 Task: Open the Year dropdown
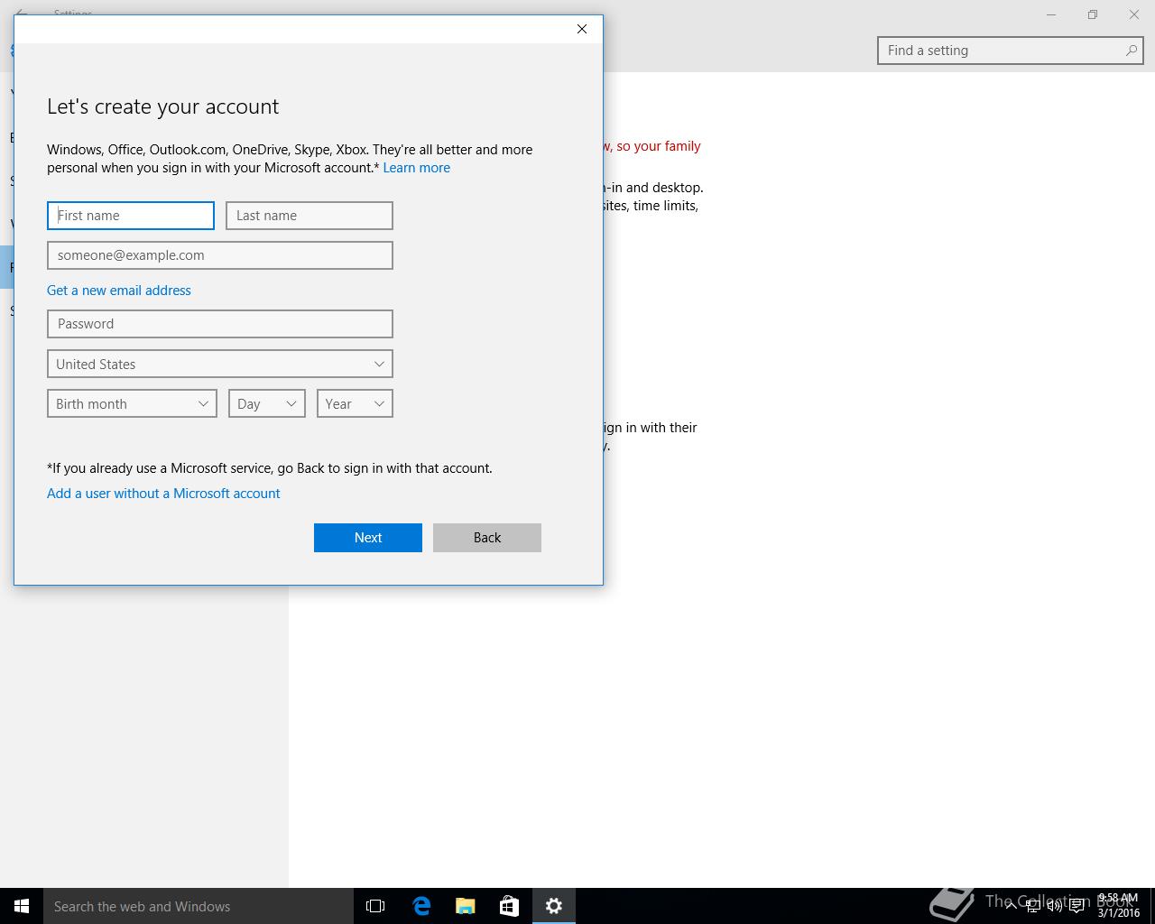(355, 403)
